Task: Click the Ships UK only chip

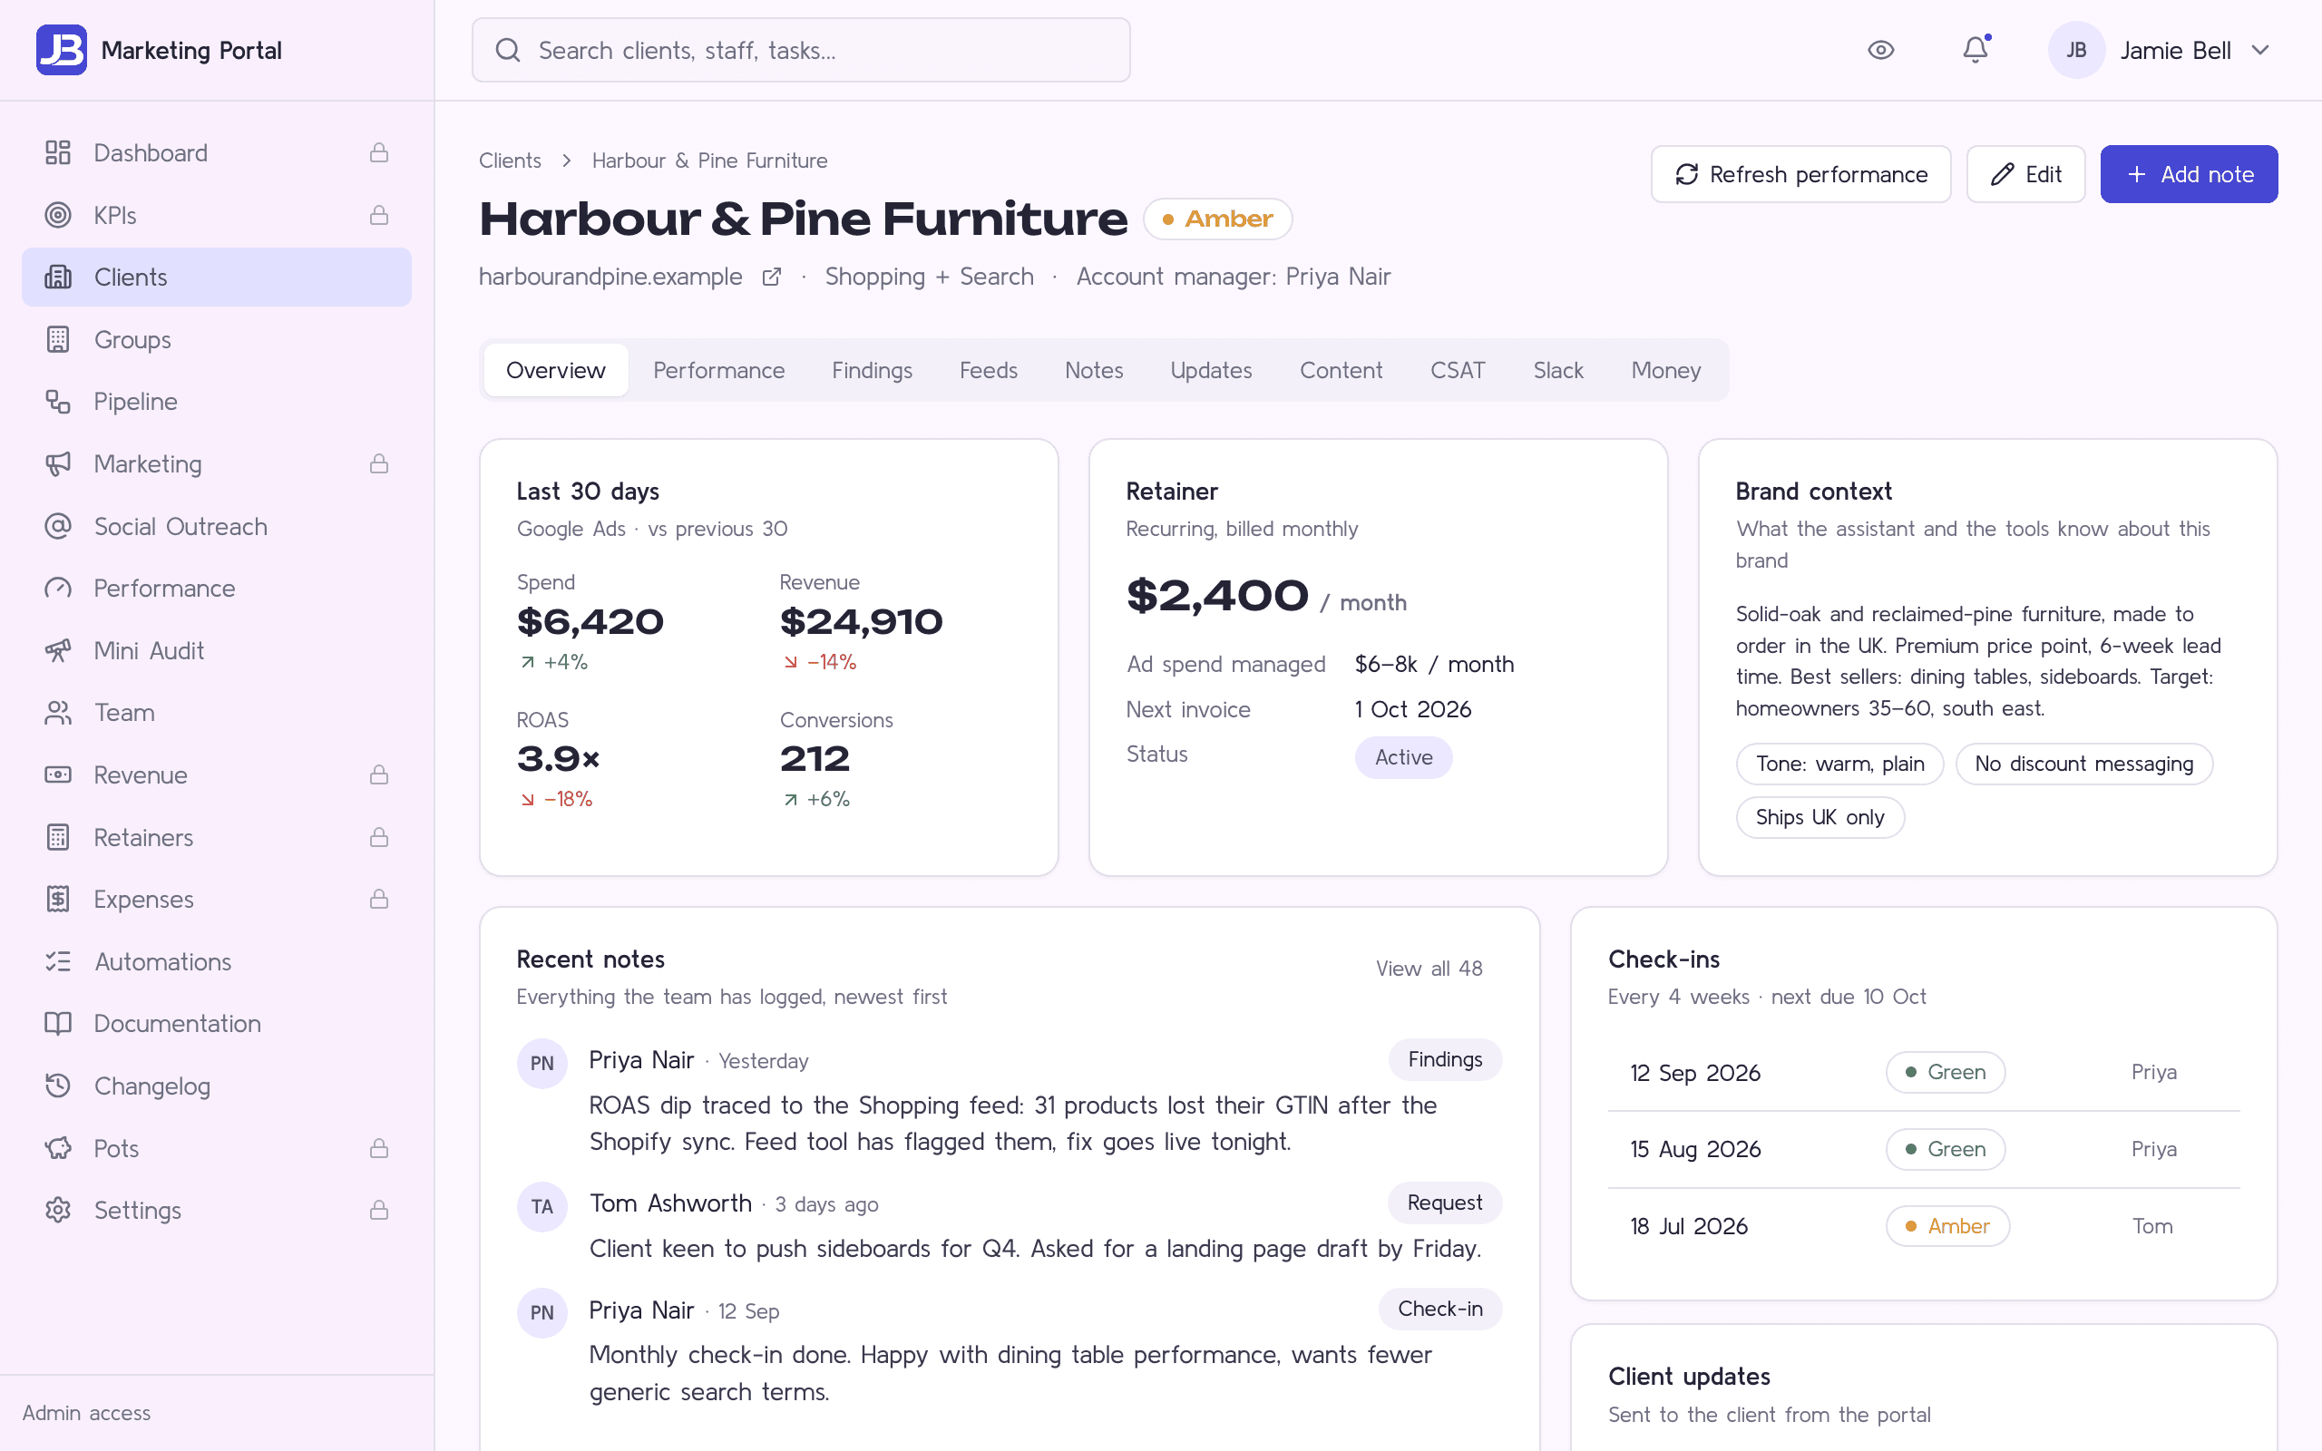Action: pyautogui.click(x=1820, y=818)
